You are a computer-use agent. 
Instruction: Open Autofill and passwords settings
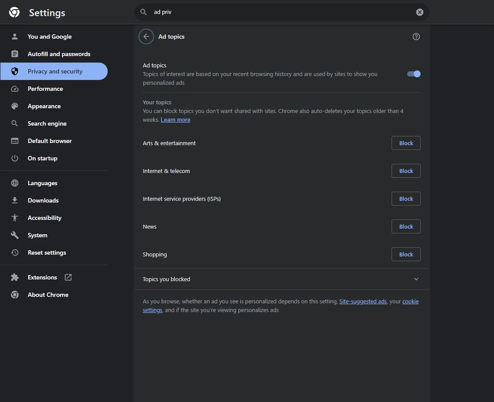click(x=59, y=54)
